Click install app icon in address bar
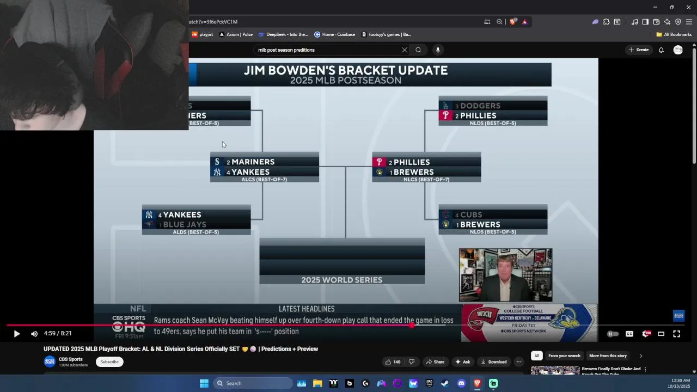Screen dimensions: 697x392 (x=487, y=22)
